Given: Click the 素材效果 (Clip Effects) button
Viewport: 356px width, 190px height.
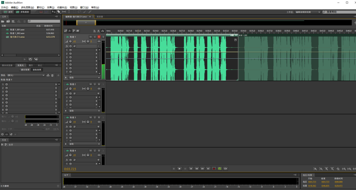Looking at the screenshot, I should click(x=25, y=70).
